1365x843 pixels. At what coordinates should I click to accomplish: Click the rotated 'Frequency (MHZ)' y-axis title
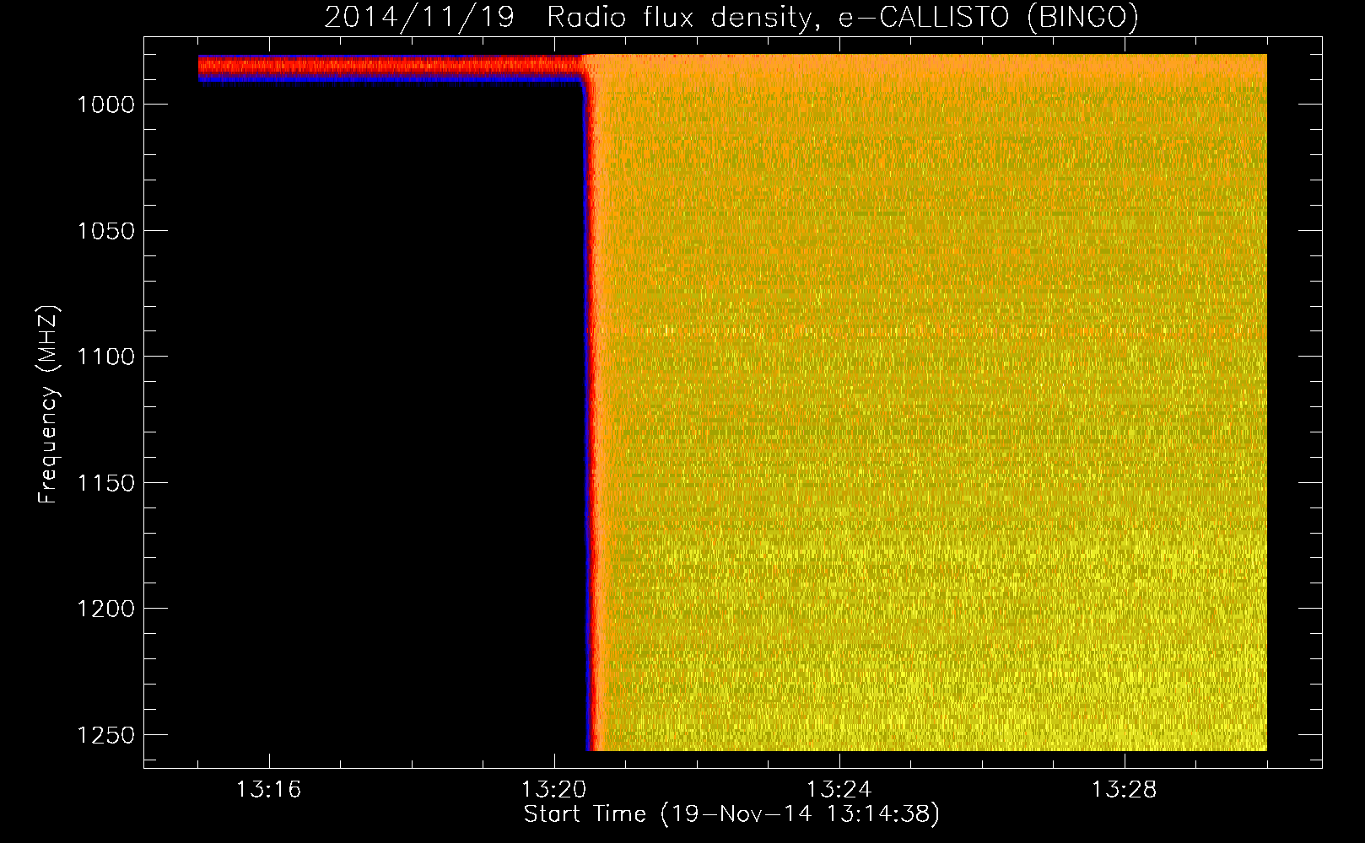(x=48, y=405)
